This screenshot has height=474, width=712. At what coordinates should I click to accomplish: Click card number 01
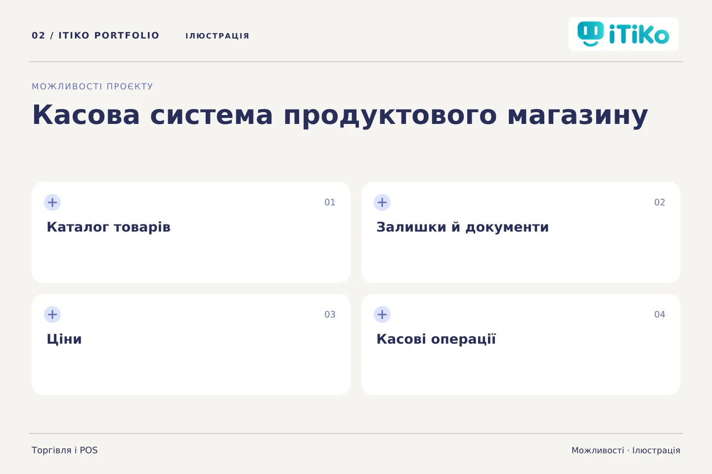(x=330, y=202)
